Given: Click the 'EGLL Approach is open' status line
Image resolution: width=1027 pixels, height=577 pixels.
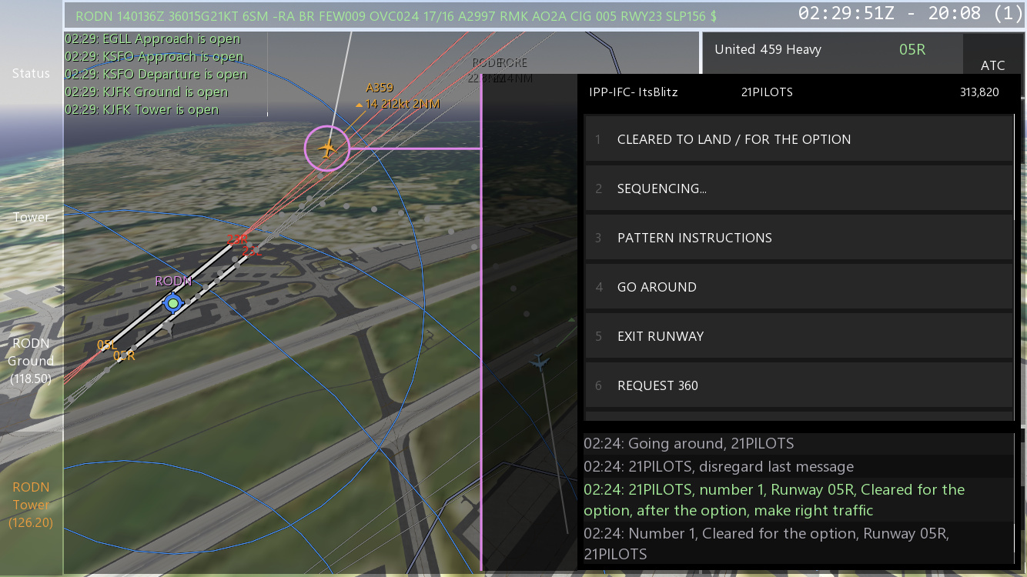Looking at the screenshot, I should 152,39.
